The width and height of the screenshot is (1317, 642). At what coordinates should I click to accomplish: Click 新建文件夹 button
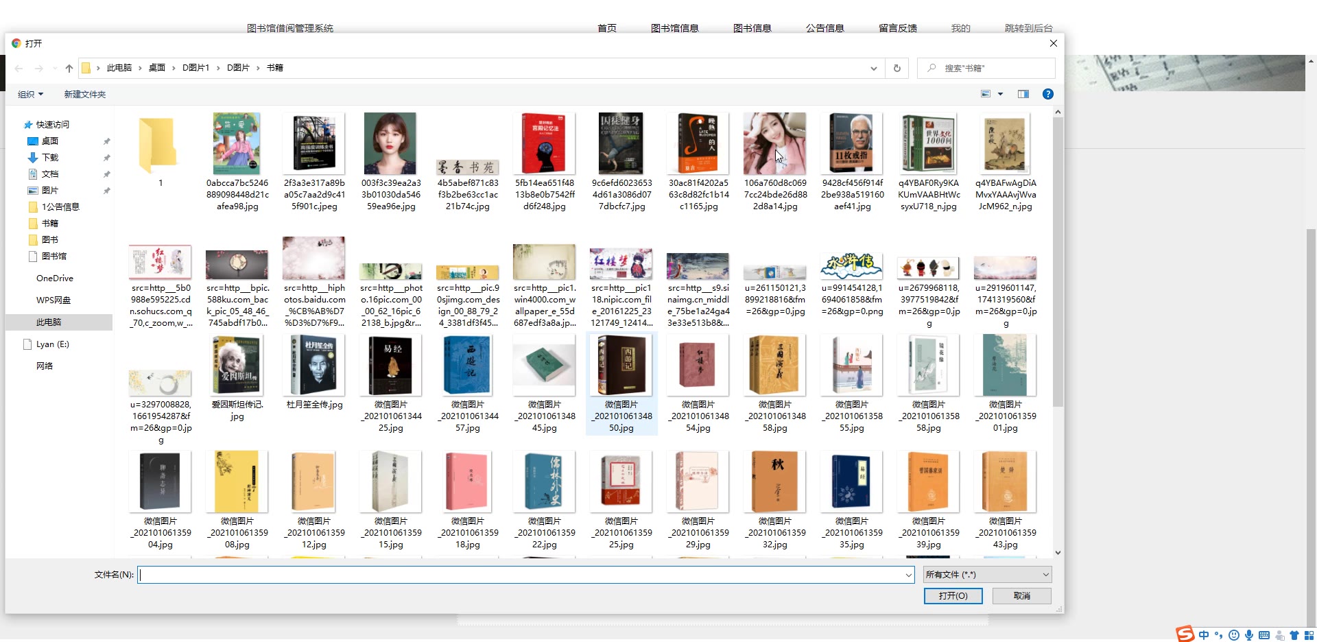pos(85,94)
